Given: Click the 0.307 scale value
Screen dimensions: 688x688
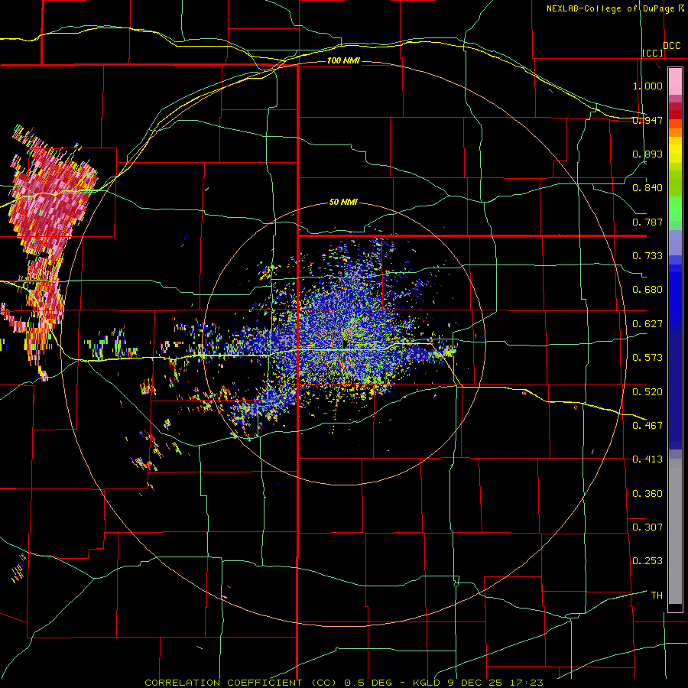Looking at the screenshot, I should tap(647, 527).
